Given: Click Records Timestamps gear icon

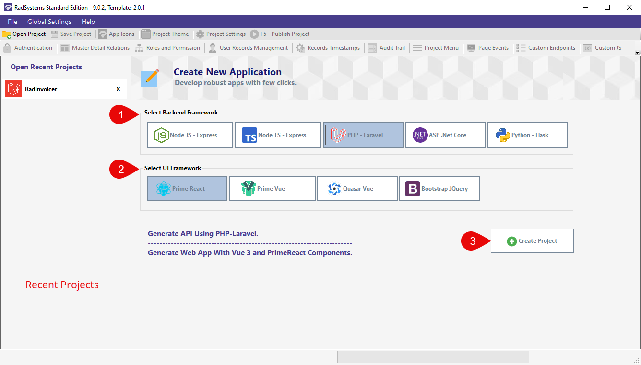Looking at the screenshot, I should click(300, 48).
